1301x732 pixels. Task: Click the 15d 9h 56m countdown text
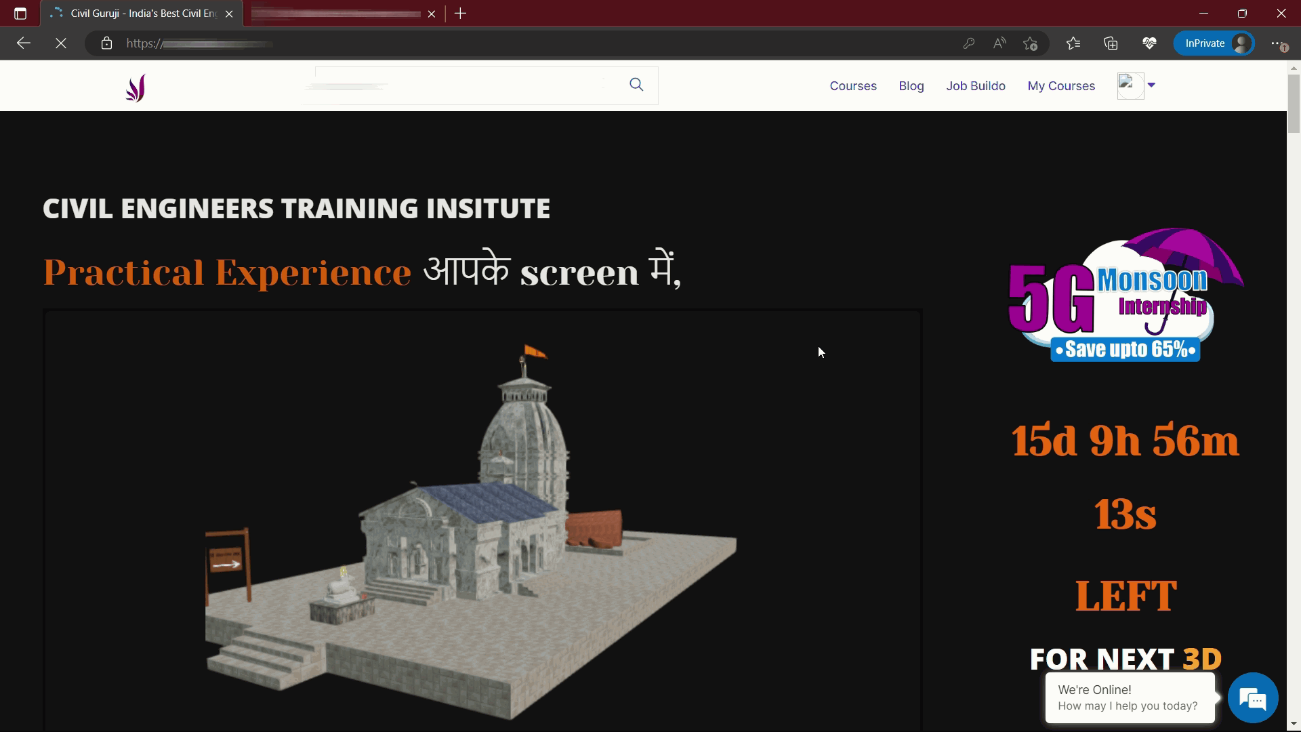tap(1126, 441)
